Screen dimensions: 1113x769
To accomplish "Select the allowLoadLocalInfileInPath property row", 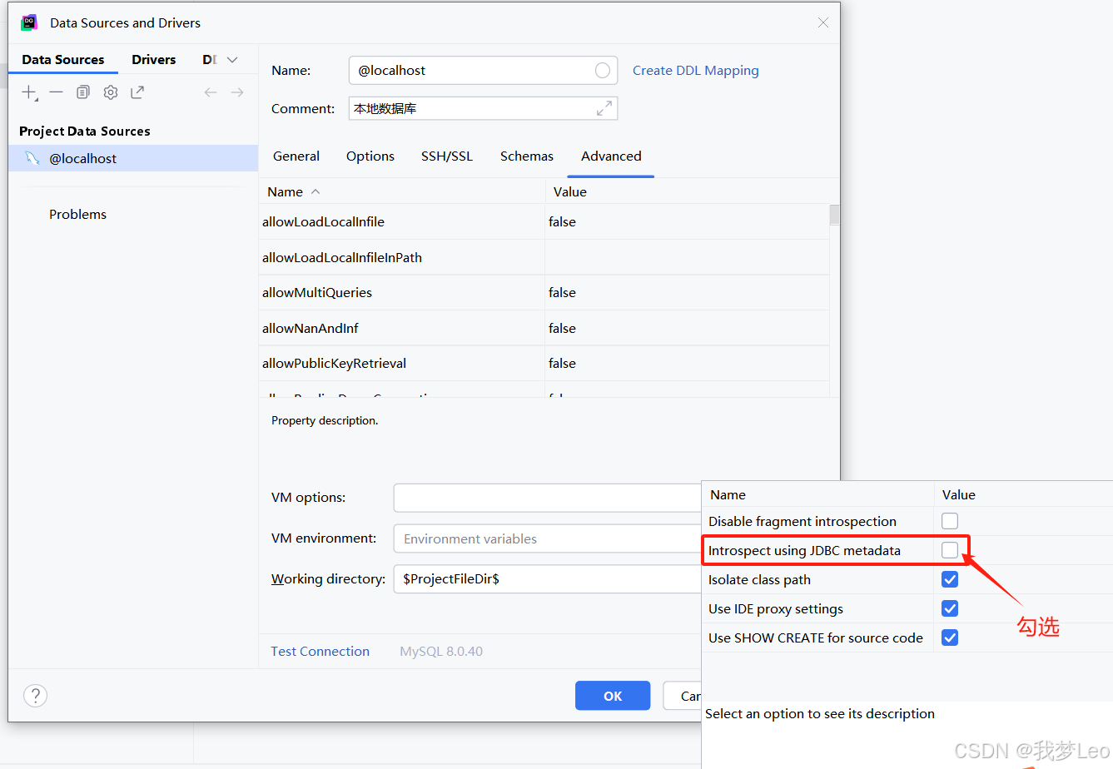I will coord(545,257).
